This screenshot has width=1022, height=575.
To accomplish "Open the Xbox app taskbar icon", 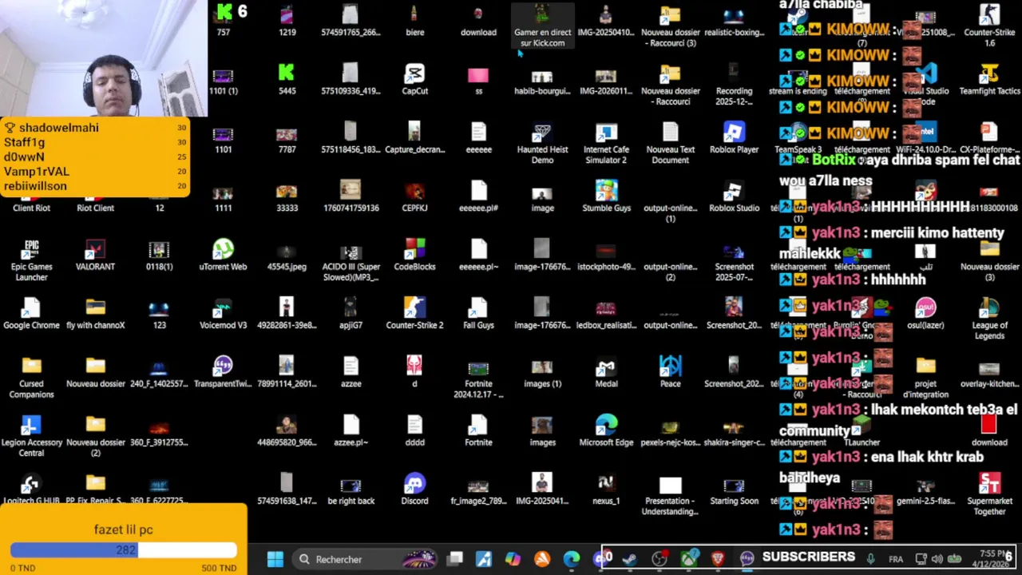I will pos(688,559).
